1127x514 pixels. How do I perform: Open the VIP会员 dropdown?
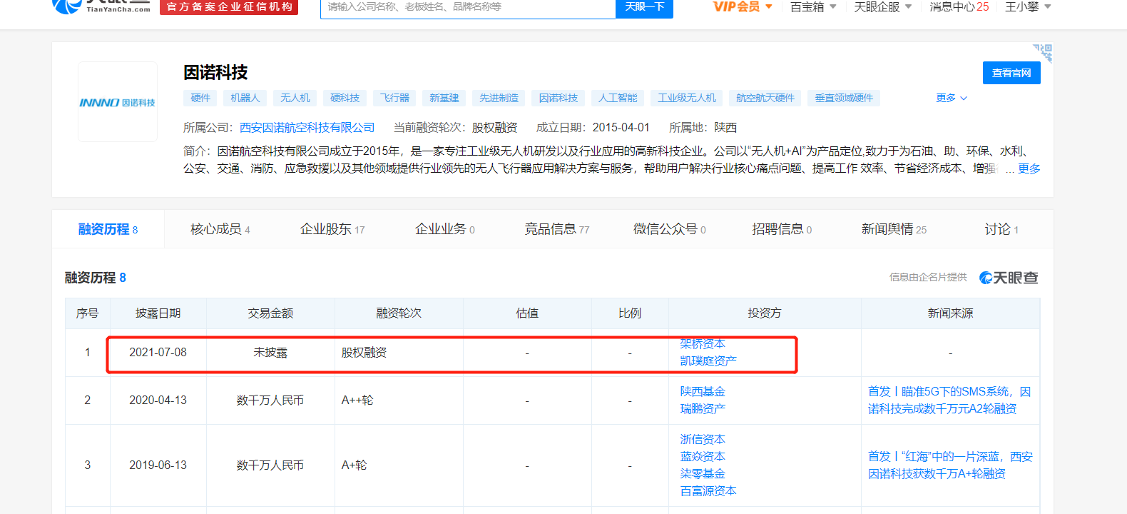(743, 7)
